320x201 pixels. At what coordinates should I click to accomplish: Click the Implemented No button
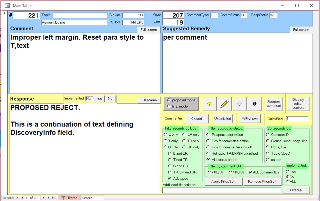[x=110, y=99]
